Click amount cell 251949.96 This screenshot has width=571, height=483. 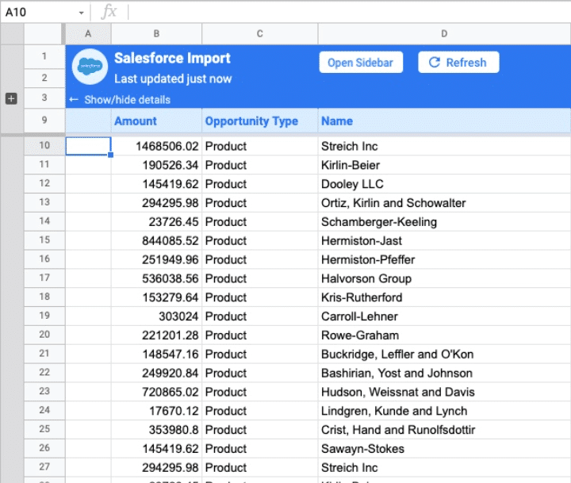tap(156, 259)
